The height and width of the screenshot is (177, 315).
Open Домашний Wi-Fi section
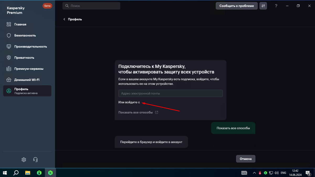click(x=27, y=80)
